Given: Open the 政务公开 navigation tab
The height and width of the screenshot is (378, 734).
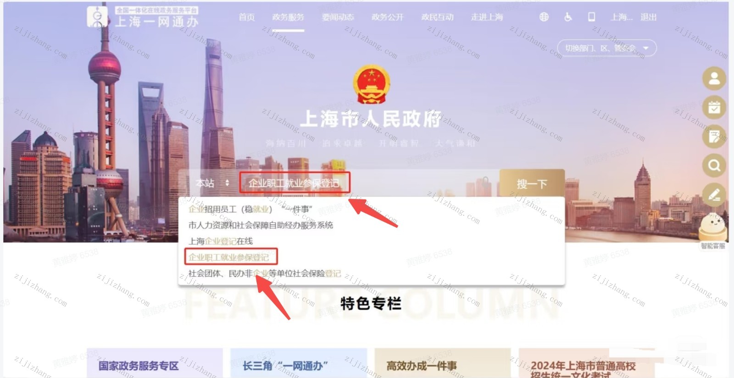Looking at the screenshot, I should coord(387,17).
